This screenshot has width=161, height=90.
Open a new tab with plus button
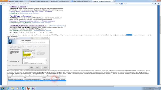click(114, 1)
